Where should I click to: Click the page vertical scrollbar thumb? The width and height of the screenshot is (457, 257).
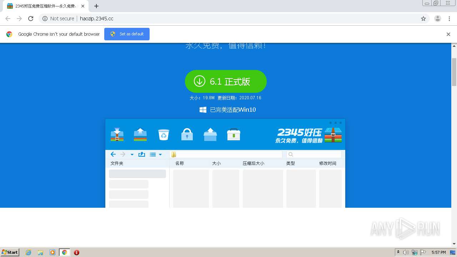454,71
